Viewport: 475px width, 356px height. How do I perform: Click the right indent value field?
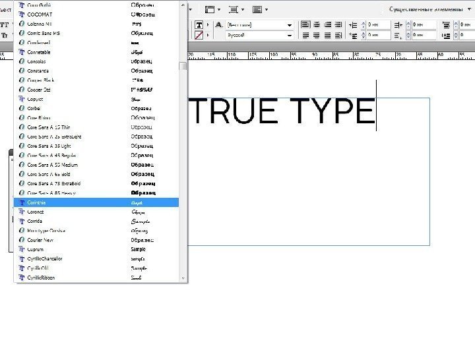pos(424,25)
